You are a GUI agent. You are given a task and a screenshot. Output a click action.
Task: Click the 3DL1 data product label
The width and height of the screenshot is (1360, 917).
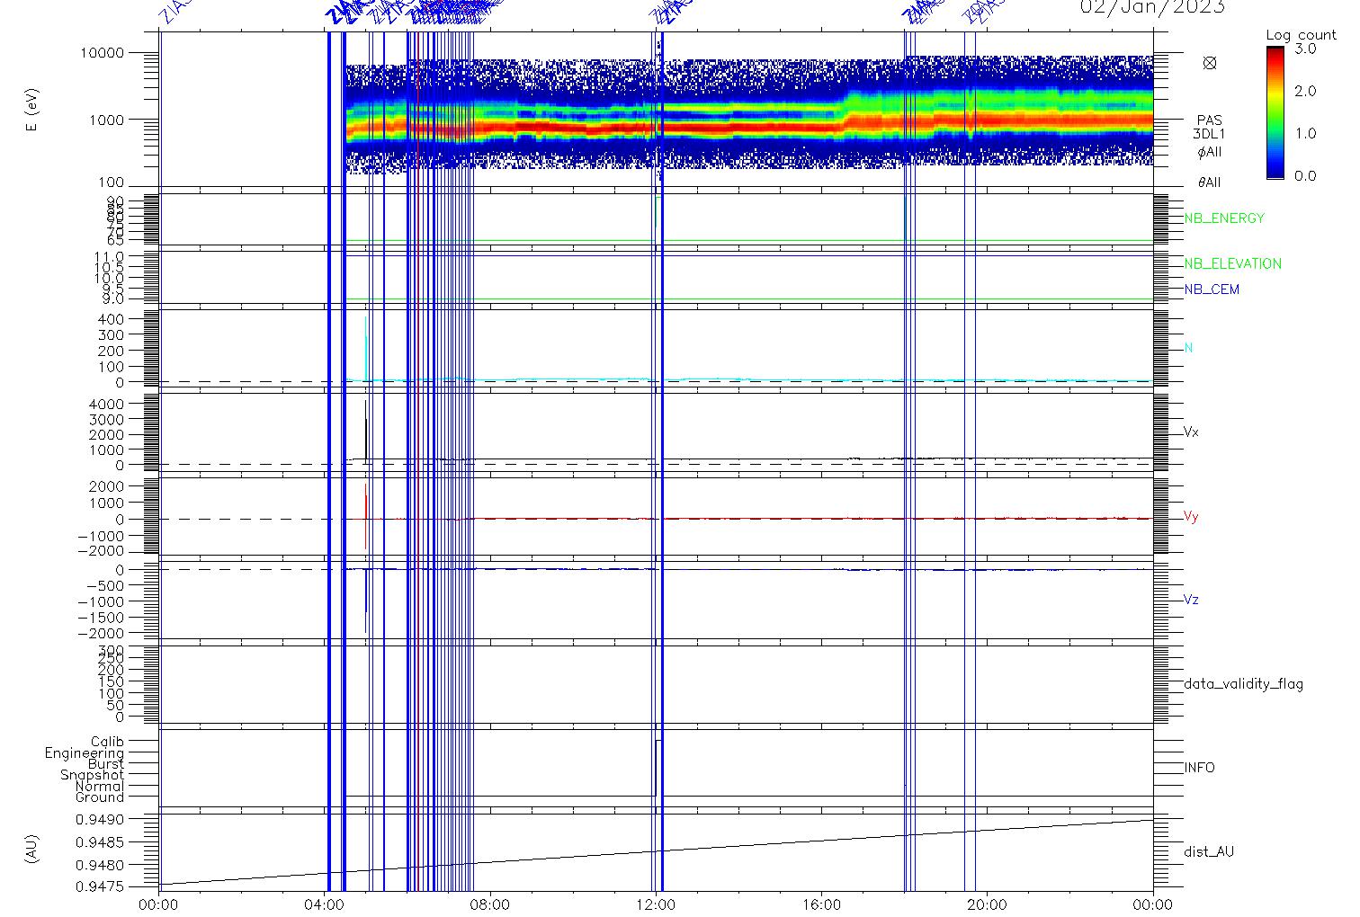[1209, 134]
